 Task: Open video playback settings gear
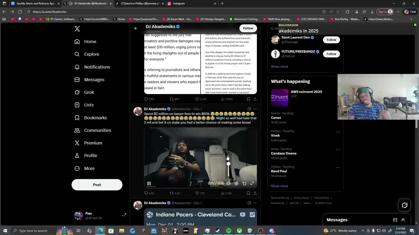pos(236,183)
